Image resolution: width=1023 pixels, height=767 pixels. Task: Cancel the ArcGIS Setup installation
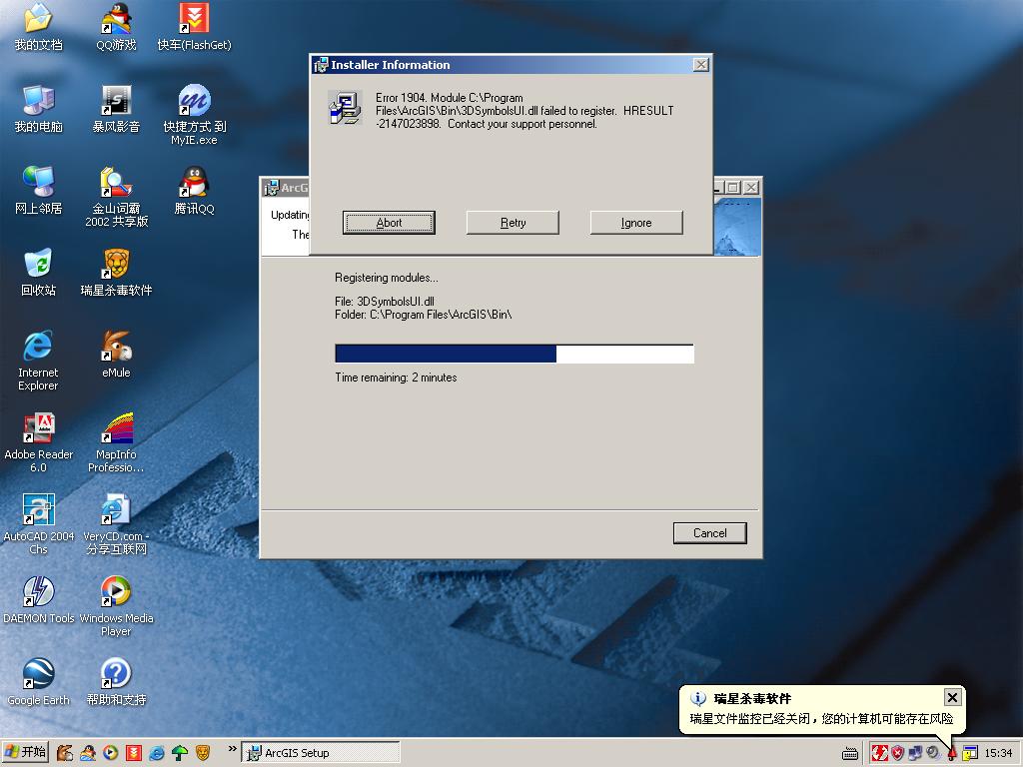710,533
